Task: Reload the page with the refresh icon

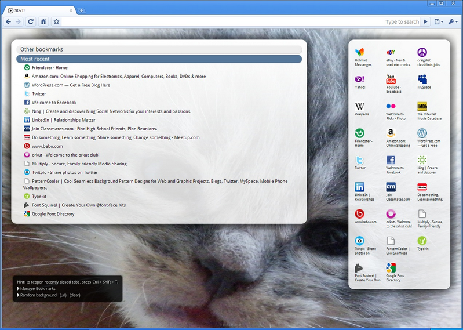Action: [x=31, y=21]
